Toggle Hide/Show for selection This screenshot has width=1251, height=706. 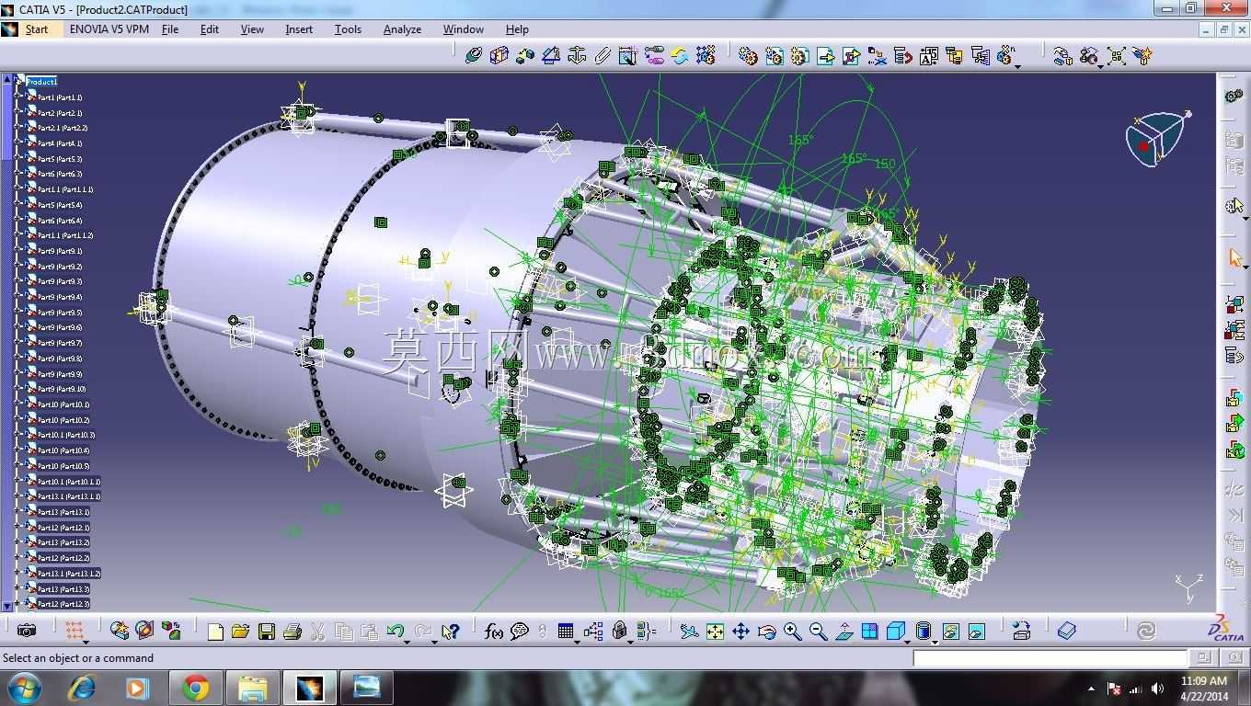pos(951,632)
